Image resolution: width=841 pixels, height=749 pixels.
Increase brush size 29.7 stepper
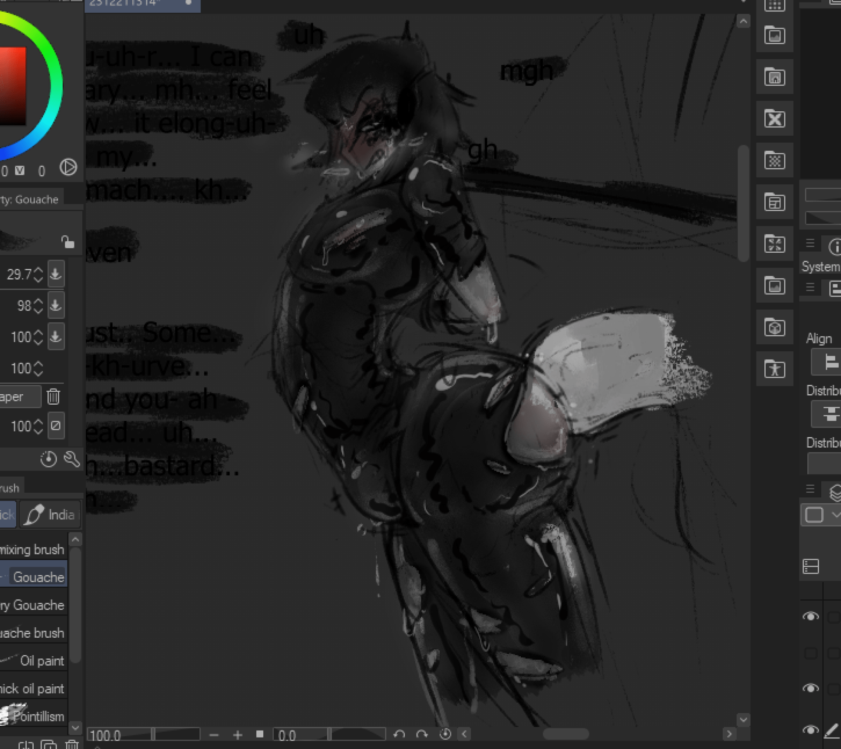[x=38, y=270]
